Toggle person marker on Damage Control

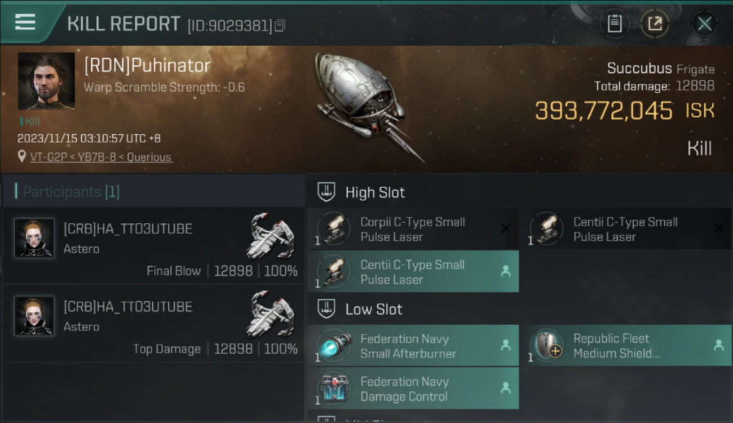[x=506, y=388]
